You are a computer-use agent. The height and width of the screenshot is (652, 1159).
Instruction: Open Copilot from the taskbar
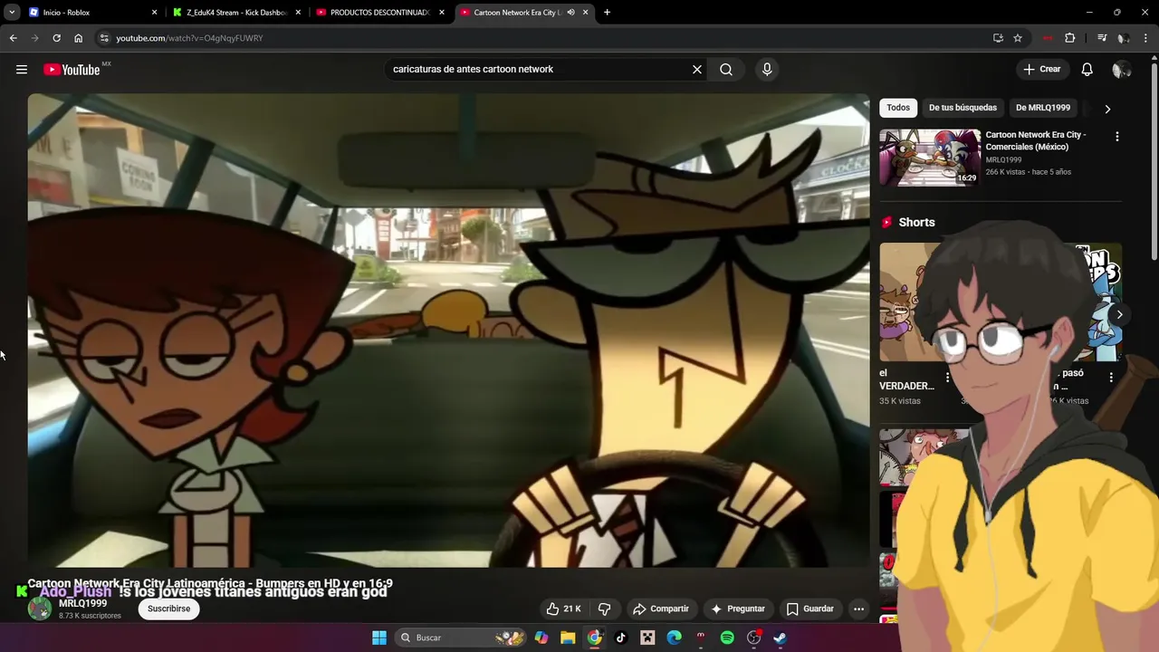click(541, 638)
